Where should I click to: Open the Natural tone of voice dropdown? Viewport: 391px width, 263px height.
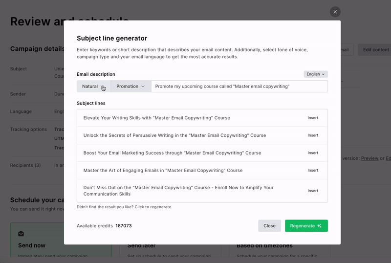tap(94, 87)
